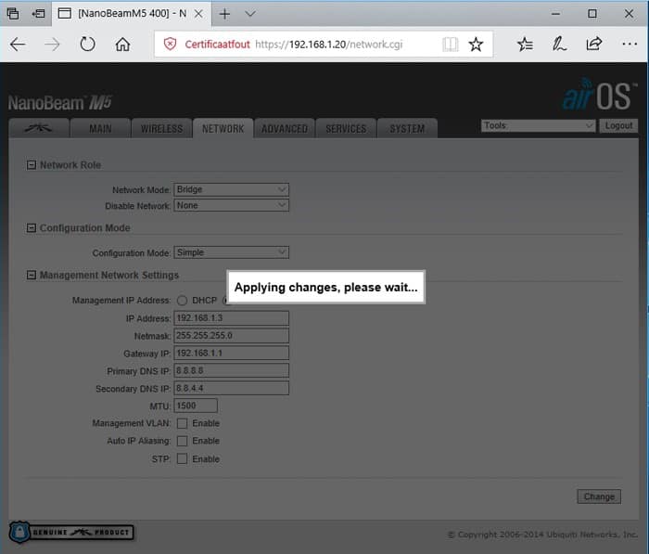This screenshot has width=649, height=554.
Task: Open the reading view book icon
Action: click(x=451, y=45)
